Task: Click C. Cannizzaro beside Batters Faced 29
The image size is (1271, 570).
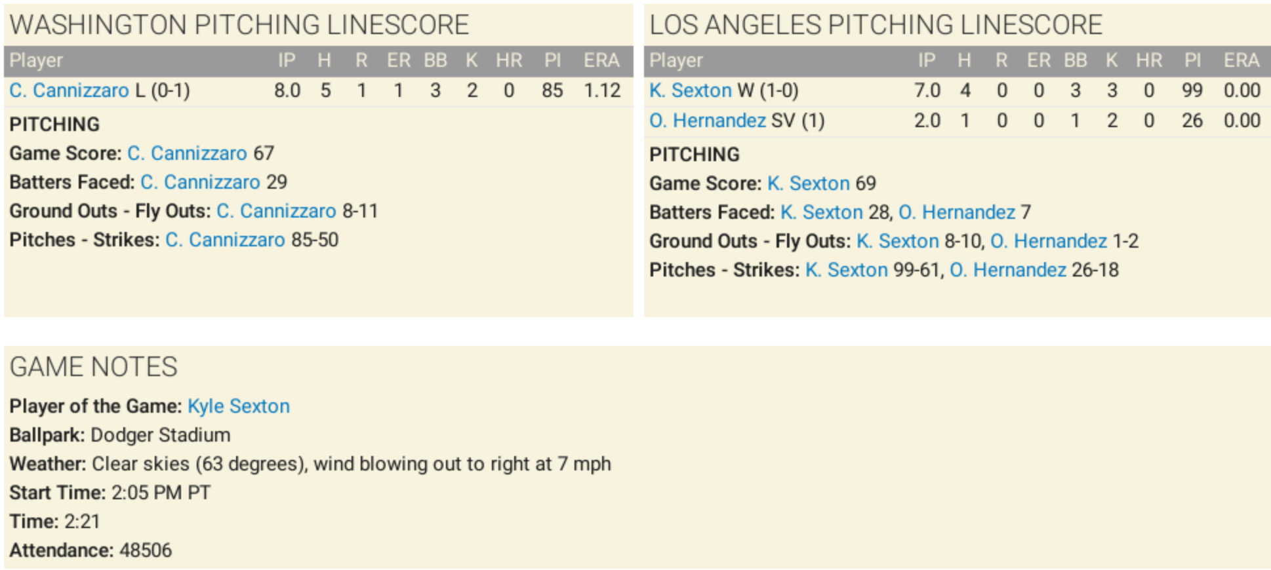Action: [x=200, y=182]
